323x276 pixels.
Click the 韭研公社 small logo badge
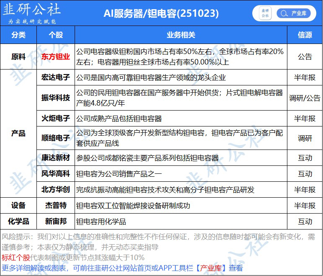coord(265,13)
